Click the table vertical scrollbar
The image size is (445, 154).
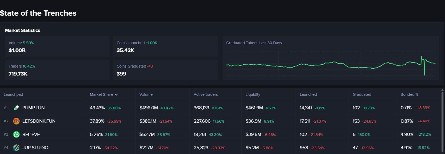pyautogui.click(x=442, y=122)
